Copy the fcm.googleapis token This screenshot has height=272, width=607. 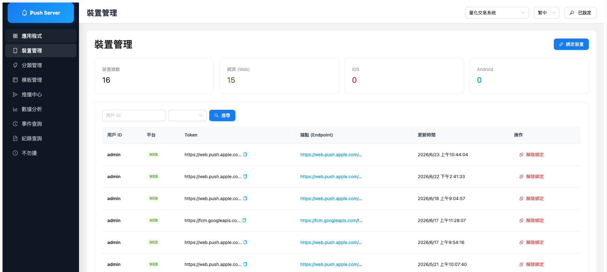[x=244, y=220]
